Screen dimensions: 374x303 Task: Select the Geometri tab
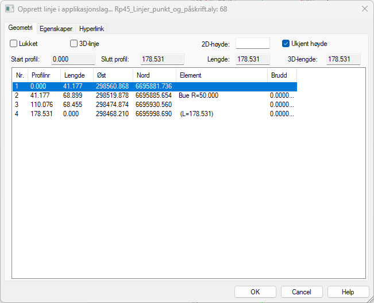[21, 28]
